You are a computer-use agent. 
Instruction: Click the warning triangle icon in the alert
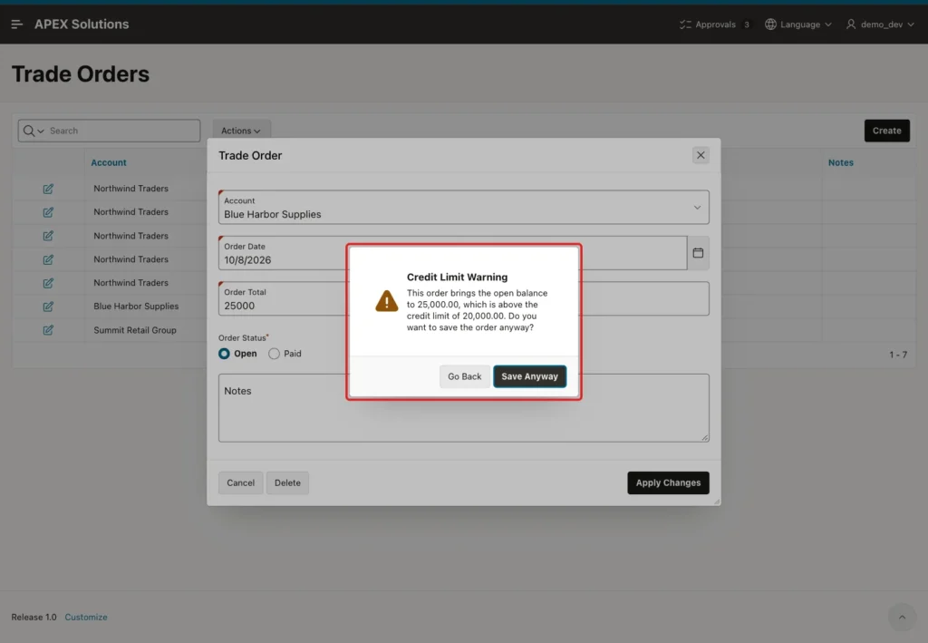point(386,301)
